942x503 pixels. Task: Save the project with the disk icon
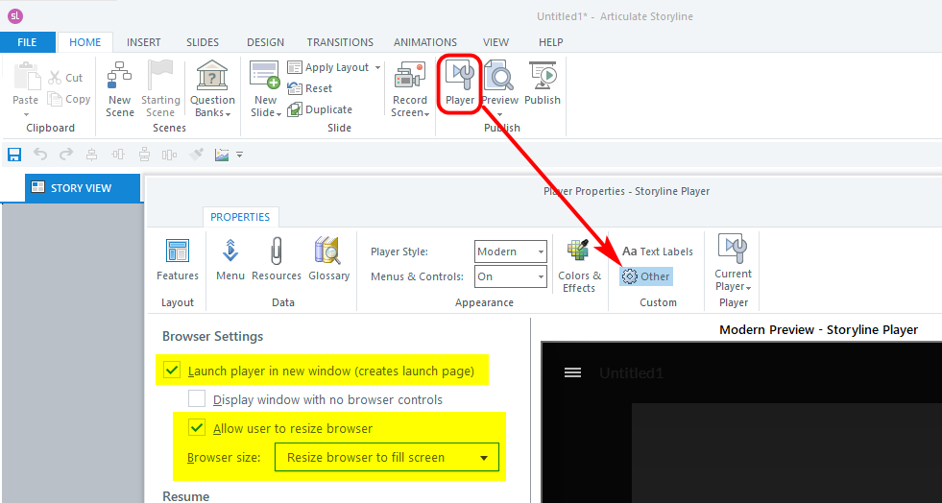14,155
